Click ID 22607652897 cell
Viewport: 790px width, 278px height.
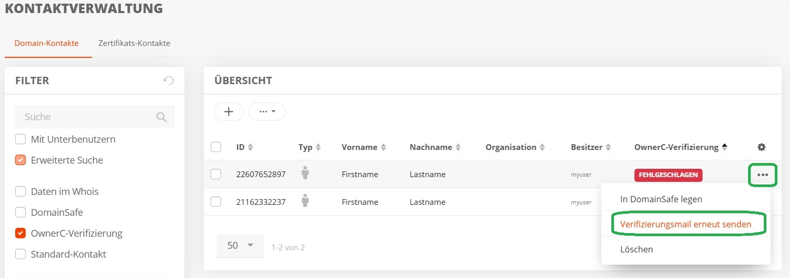(261, 175)
